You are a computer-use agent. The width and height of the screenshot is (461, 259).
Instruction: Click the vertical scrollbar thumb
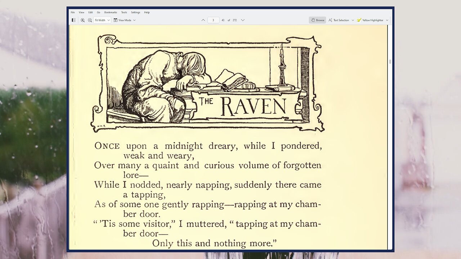tap(390, 62)
